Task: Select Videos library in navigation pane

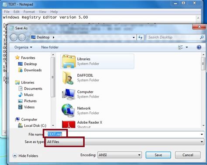Action: click(x=29, y=107)
